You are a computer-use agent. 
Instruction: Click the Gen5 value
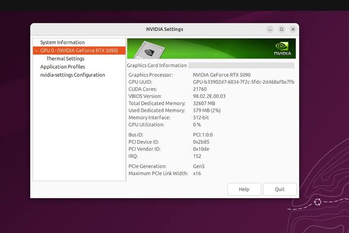pos(199,167)
